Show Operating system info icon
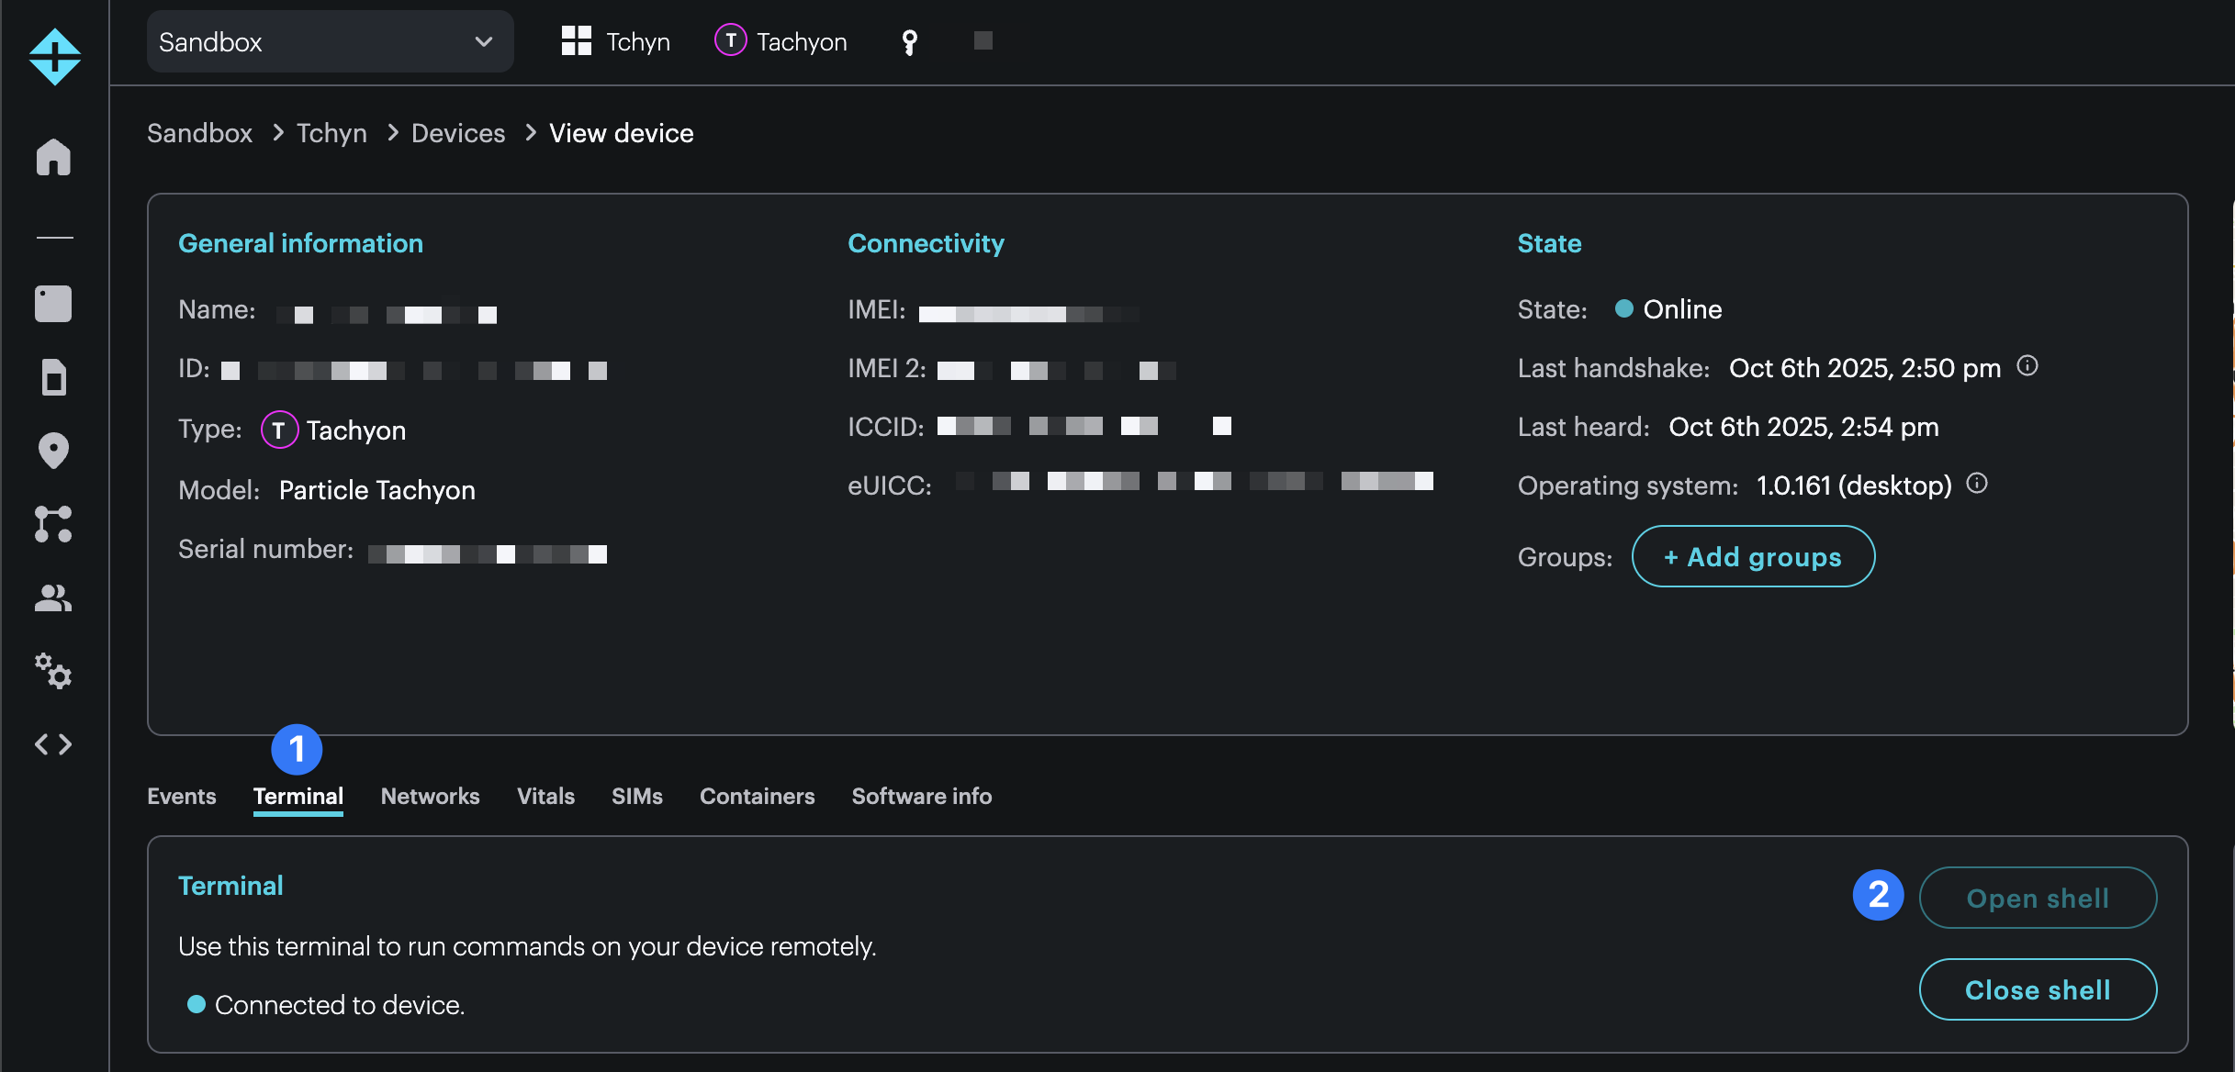 (x=1977, y=484)
